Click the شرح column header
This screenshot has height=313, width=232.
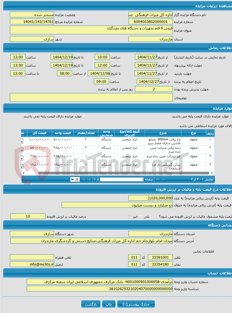pos(163,133)
